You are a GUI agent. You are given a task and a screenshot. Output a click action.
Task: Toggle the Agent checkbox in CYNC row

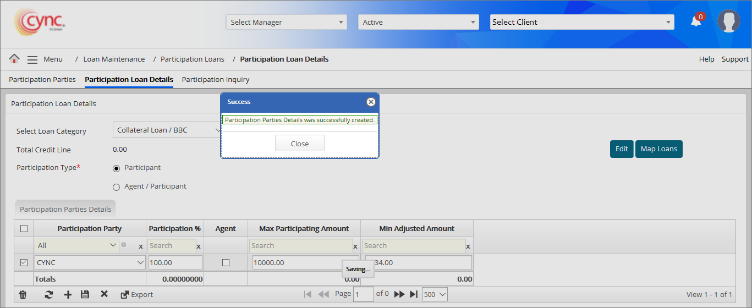[x=226, y=263]
